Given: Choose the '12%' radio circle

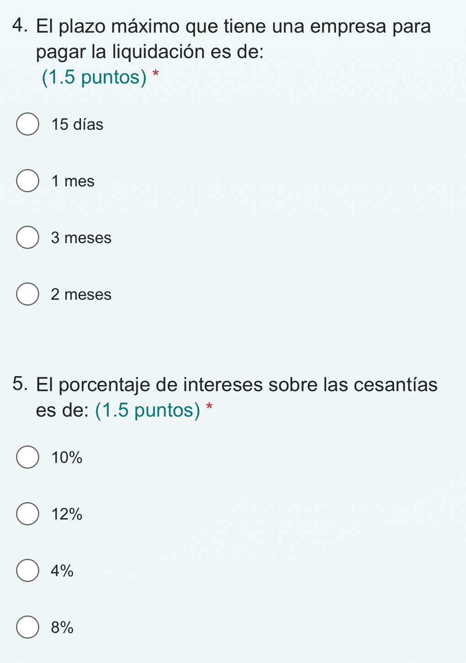Looking at the screenshot, I should [x=27, y=514].
